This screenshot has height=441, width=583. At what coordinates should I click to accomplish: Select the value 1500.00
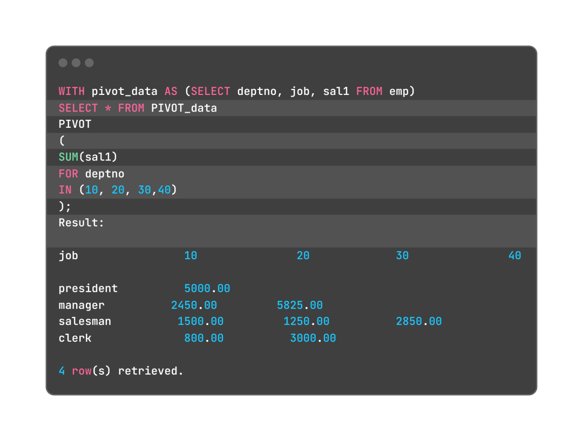point(200,321)
